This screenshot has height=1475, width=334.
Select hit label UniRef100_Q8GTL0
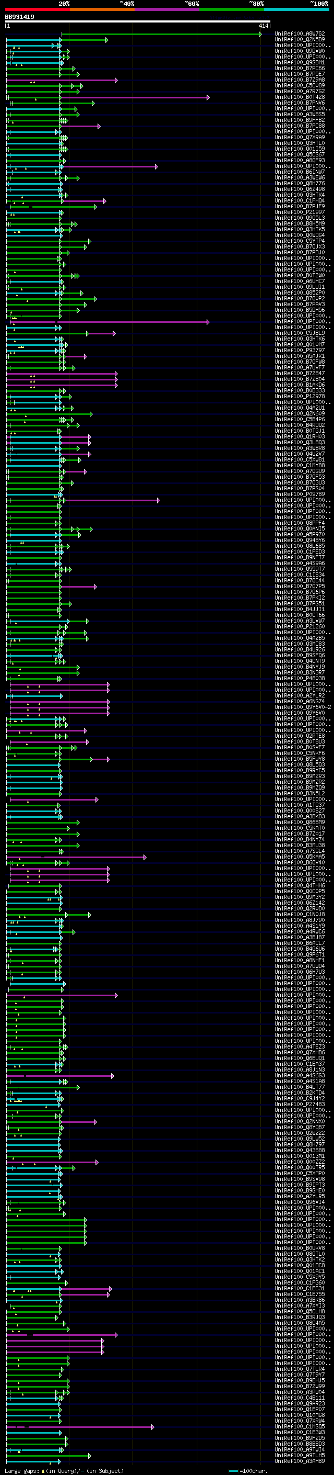[300, 1253]
